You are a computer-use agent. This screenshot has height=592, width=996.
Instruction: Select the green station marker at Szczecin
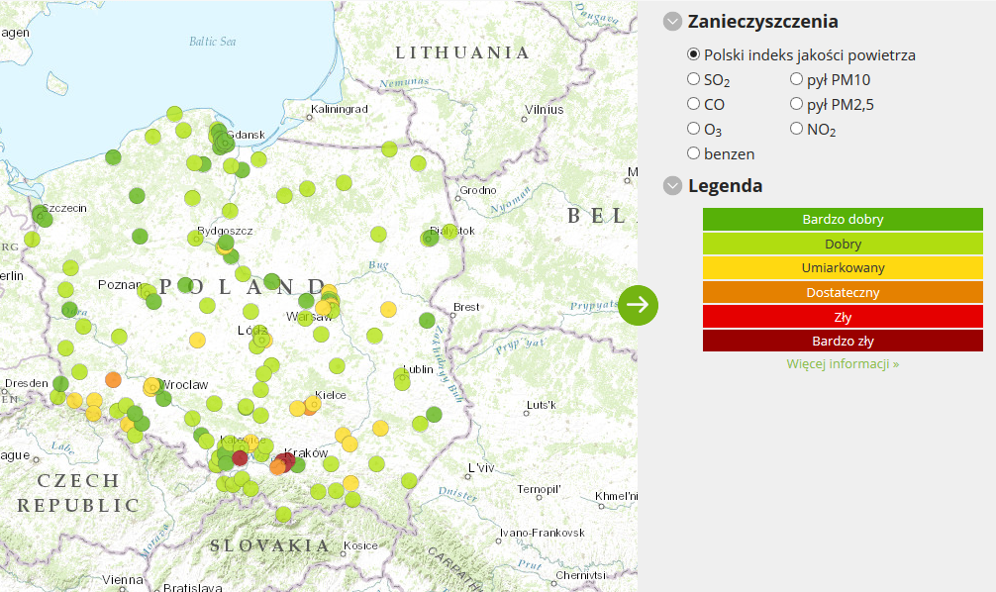pos(42,215)
